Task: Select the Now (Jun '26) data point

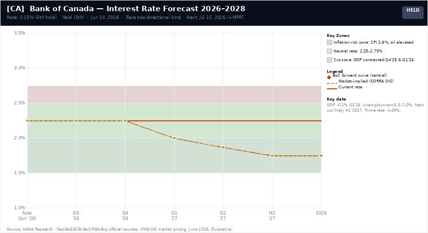Action: 27,121
